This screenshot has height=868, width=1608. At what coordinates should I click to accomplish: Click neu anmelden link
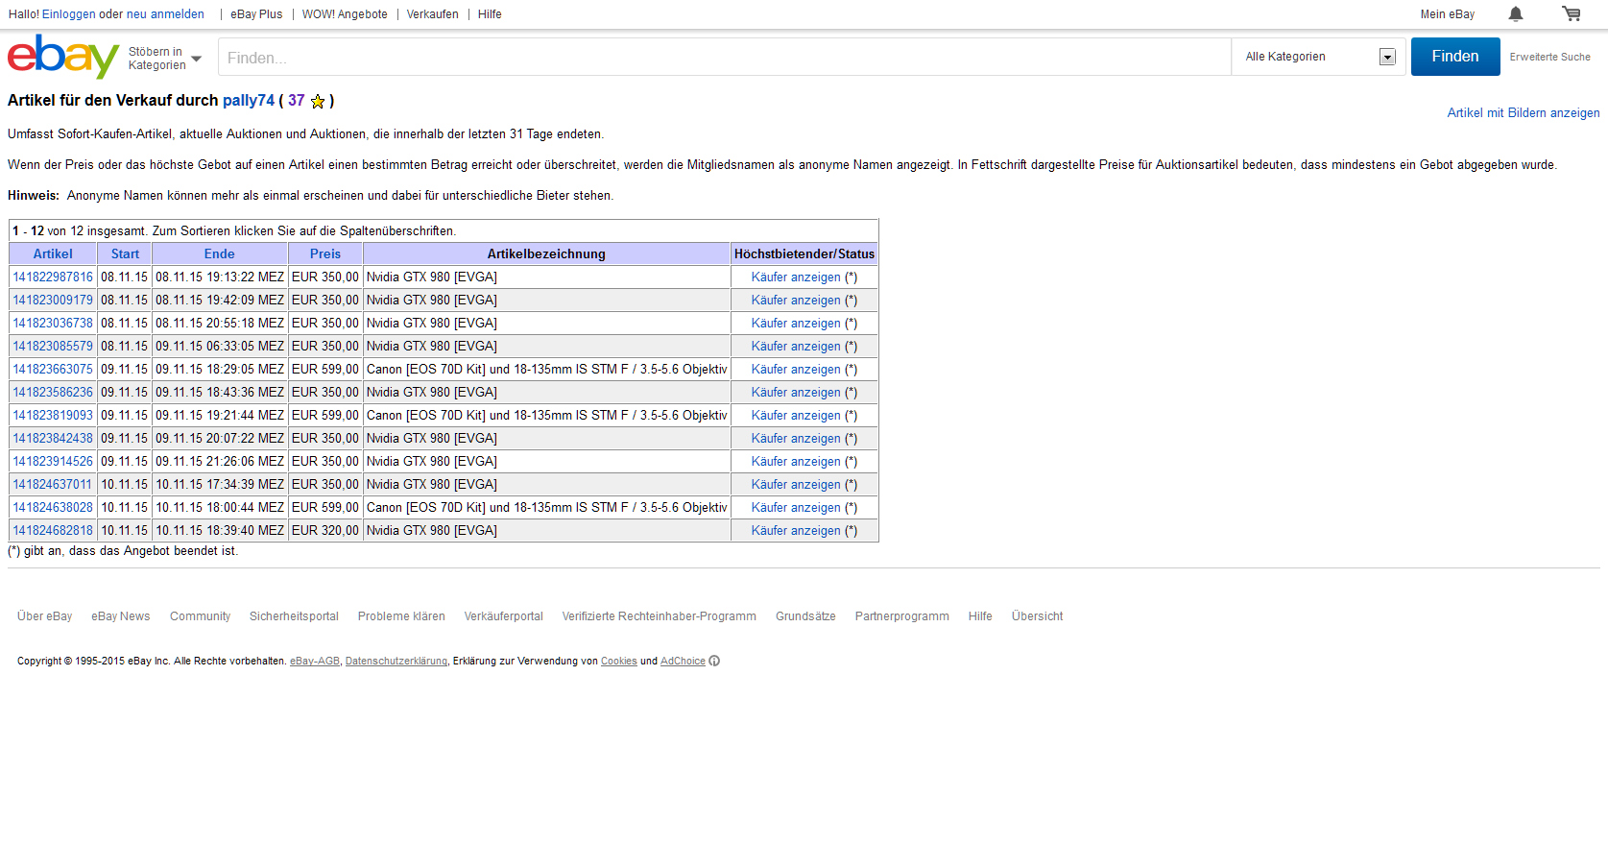(x=165, y=14)
